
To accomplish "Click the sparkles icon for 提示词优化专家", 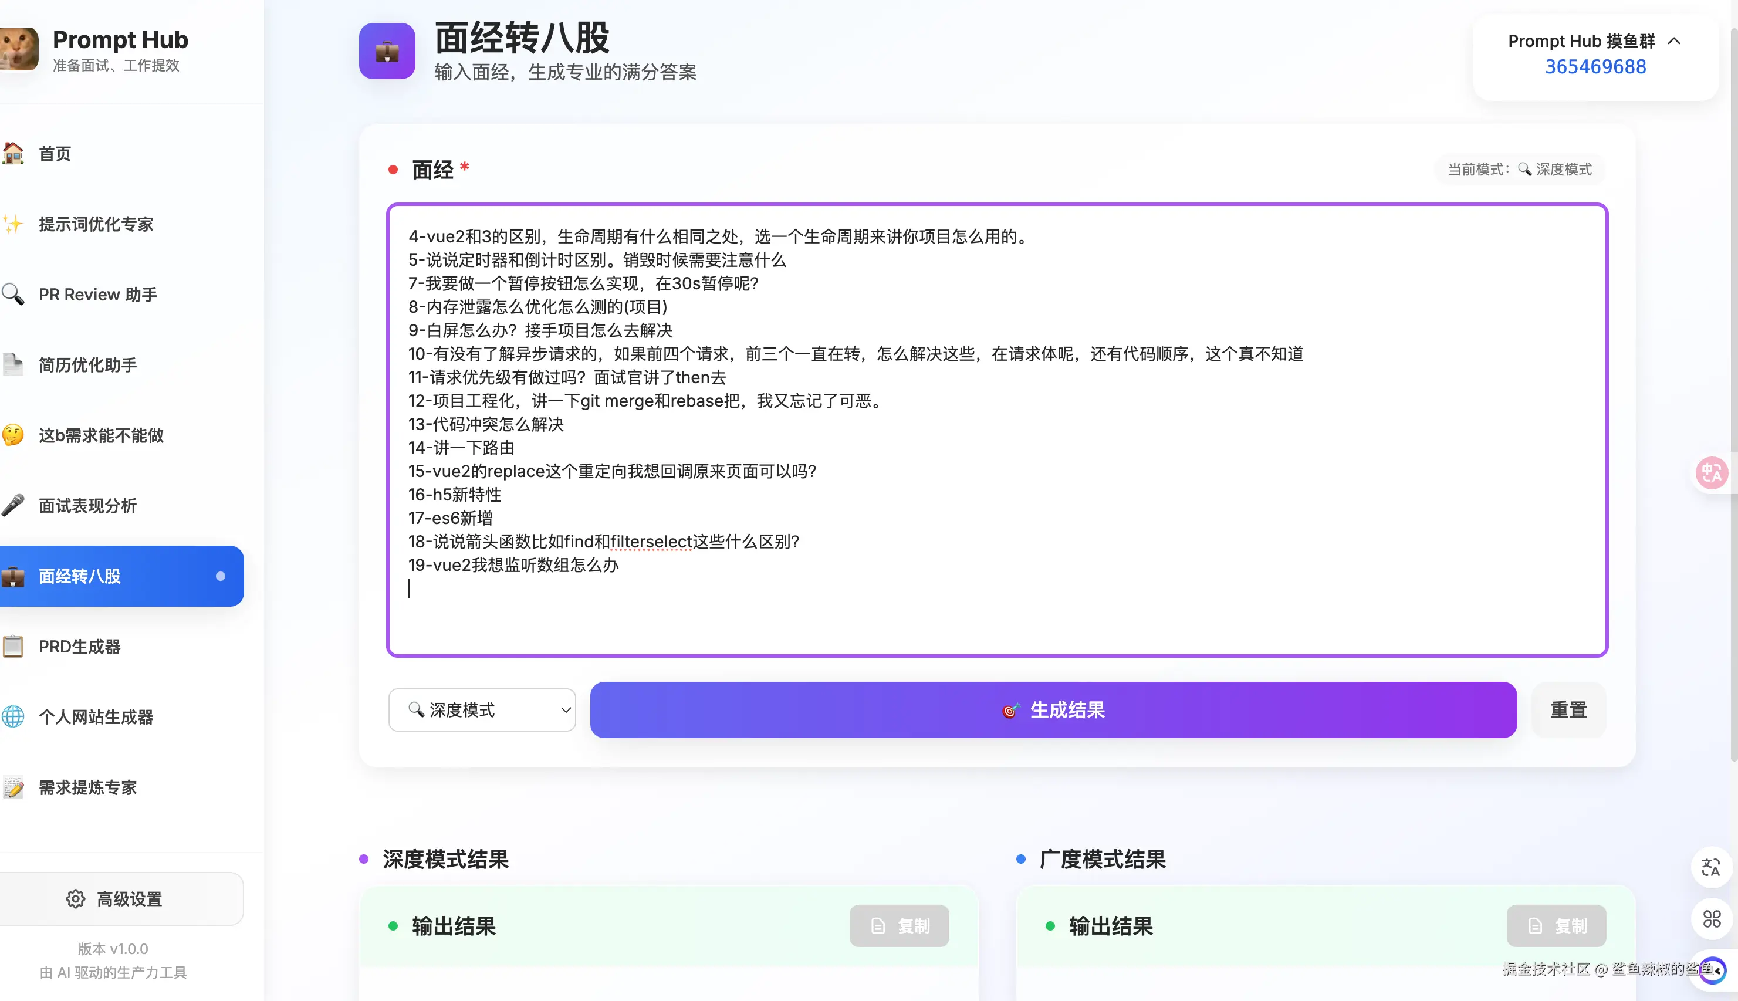I will click(x=13, y=224).
